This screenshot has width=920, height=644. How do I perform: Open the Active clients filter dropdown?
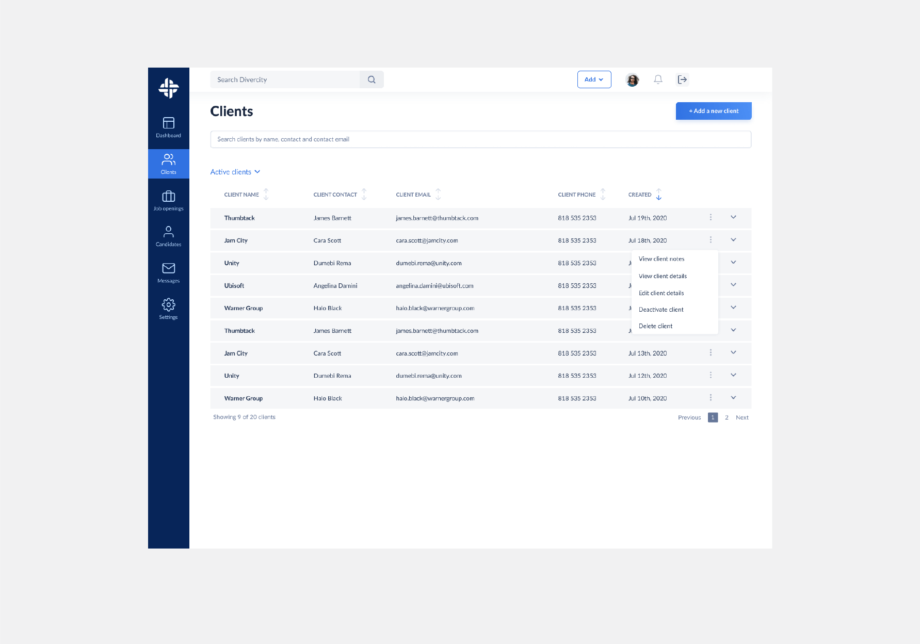click(x=235, y=172)
